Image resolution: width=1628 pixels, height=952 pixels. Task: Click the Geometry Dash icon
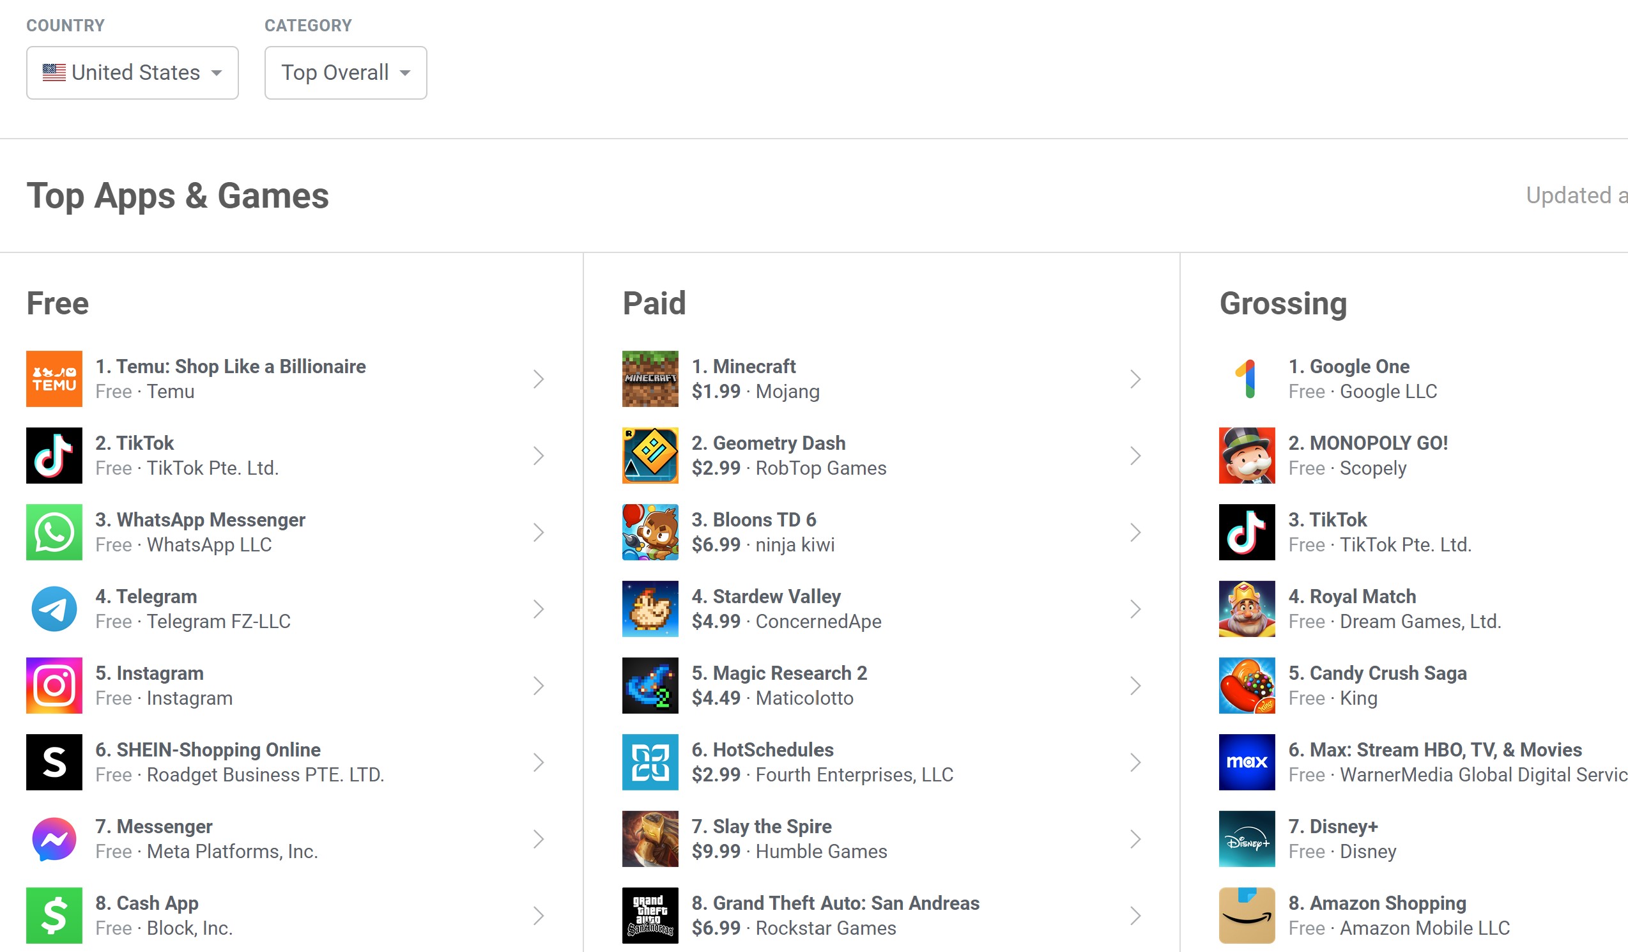pyautogui.click(x=650, y=456)
